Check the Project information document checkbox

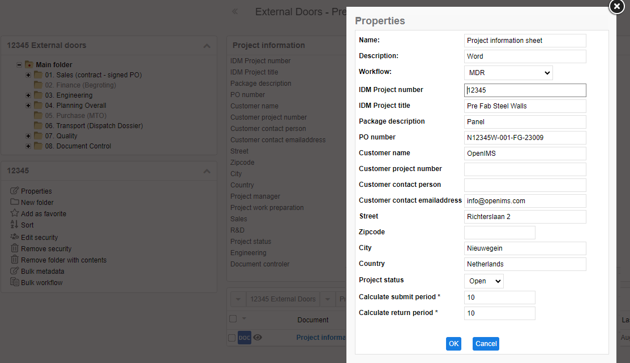point(232,338)
